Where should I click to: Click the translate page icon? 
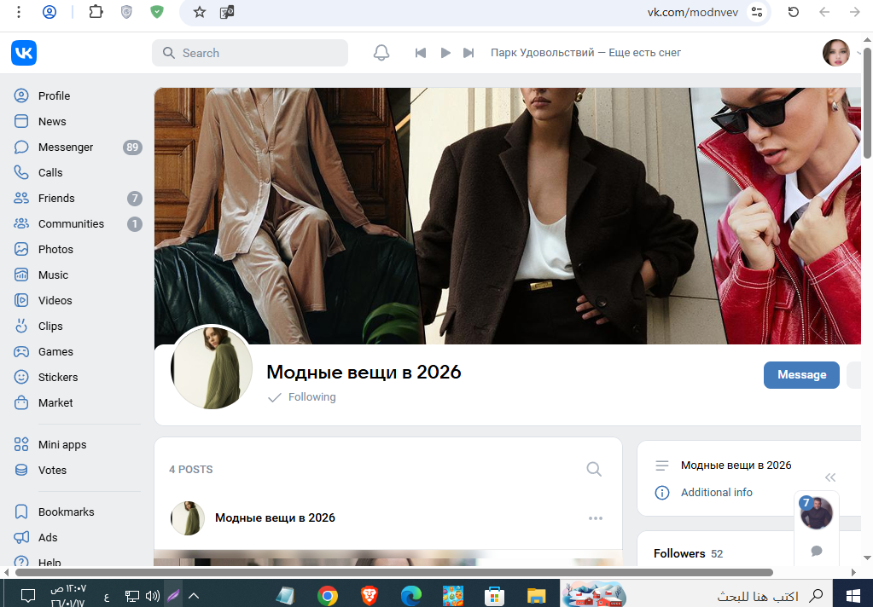[227, 12]
